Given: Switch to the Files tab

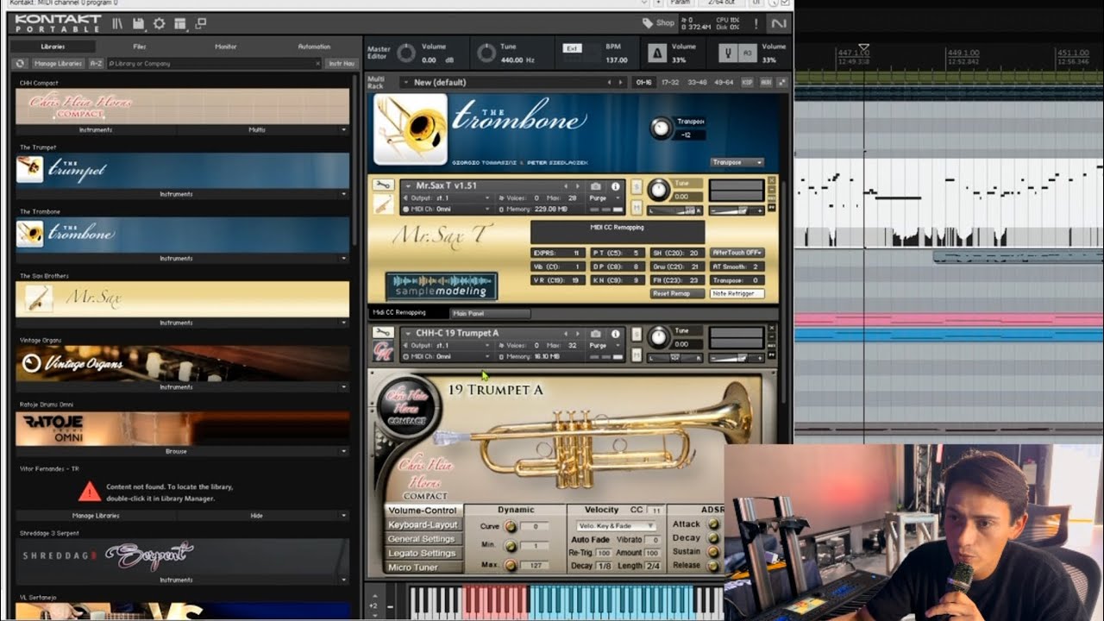Looking at the screenshot, I should coord(140,47).
